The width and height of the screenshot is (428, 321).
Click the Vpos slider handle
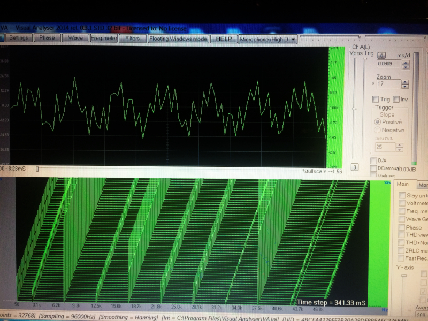pyautogui.click(x=354, y=109)
